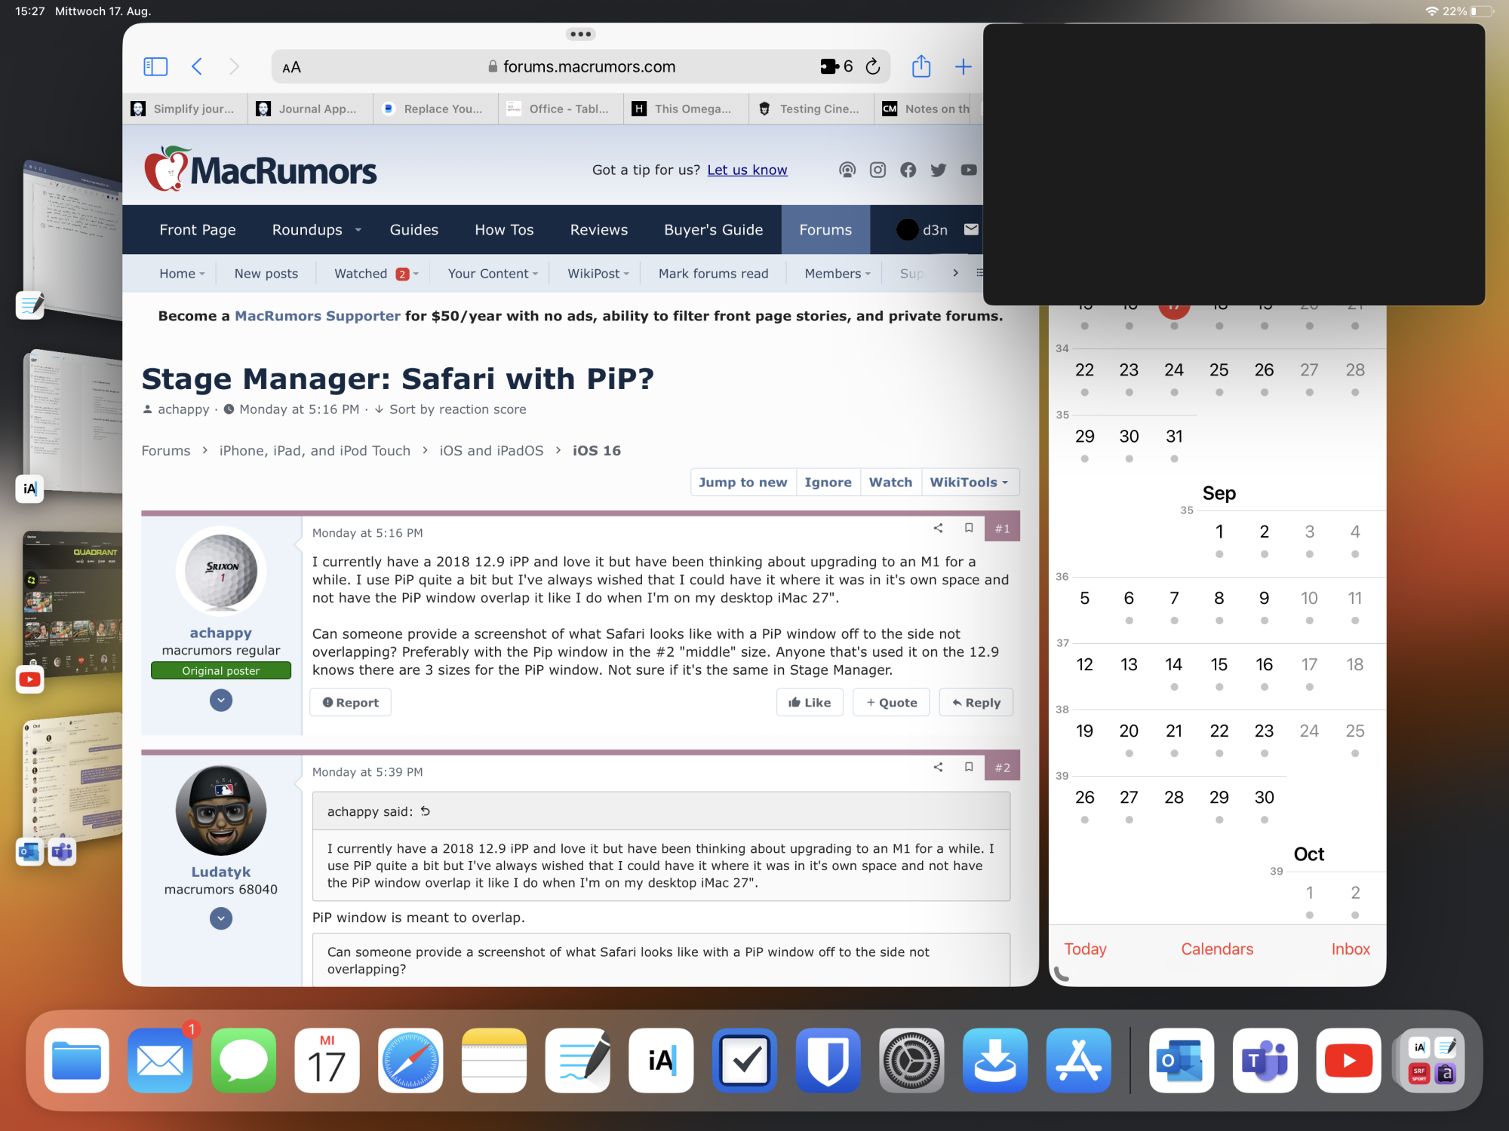Expand achappy's user details chevron
Image resolution: width=1509 pixels, height=1131 pixels.
[221, 700]
